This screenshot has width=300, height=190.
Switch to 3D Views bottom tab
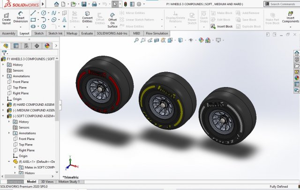pos(47,182)
